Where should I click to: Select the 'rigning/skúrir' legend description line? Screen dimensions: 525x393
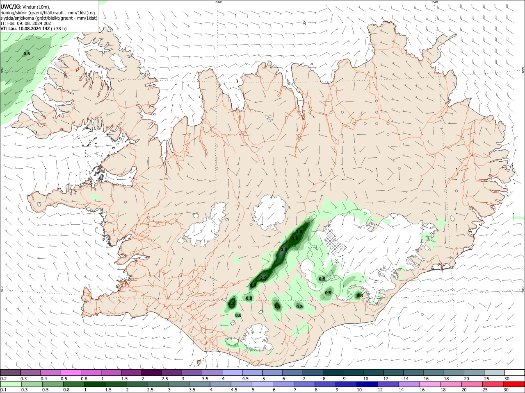48,13
